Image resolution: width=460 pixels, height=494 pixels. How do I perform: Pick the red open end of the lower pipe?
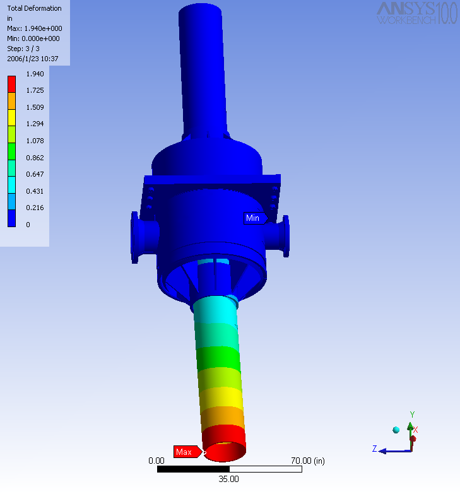(x=224, y=449)
